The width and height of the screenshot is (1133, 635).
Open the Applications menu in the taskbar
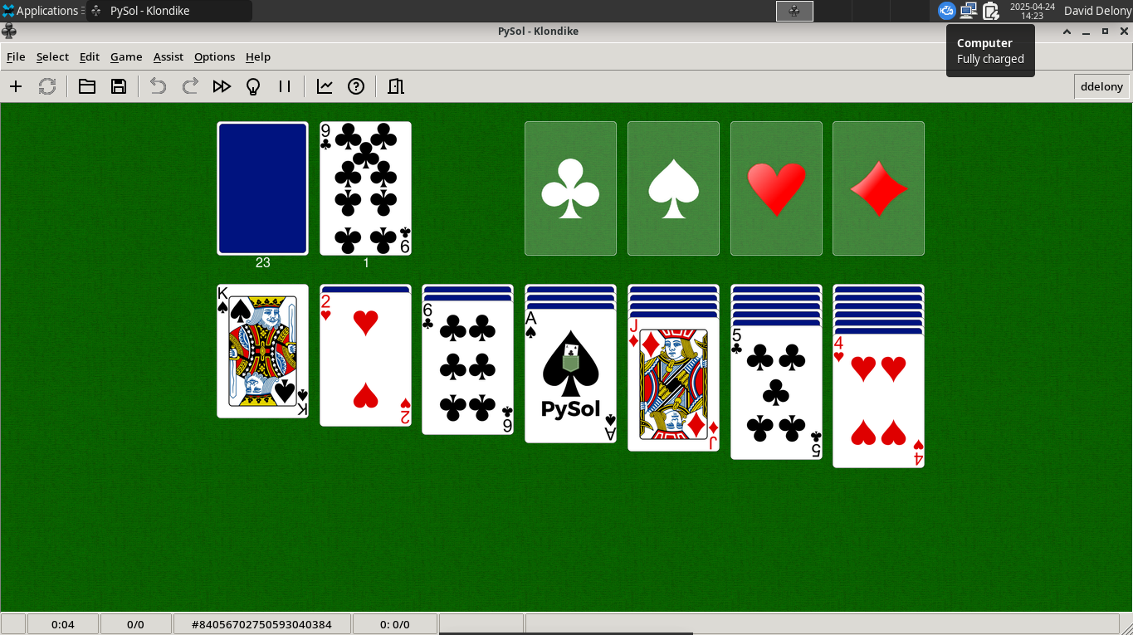point(42,11)
